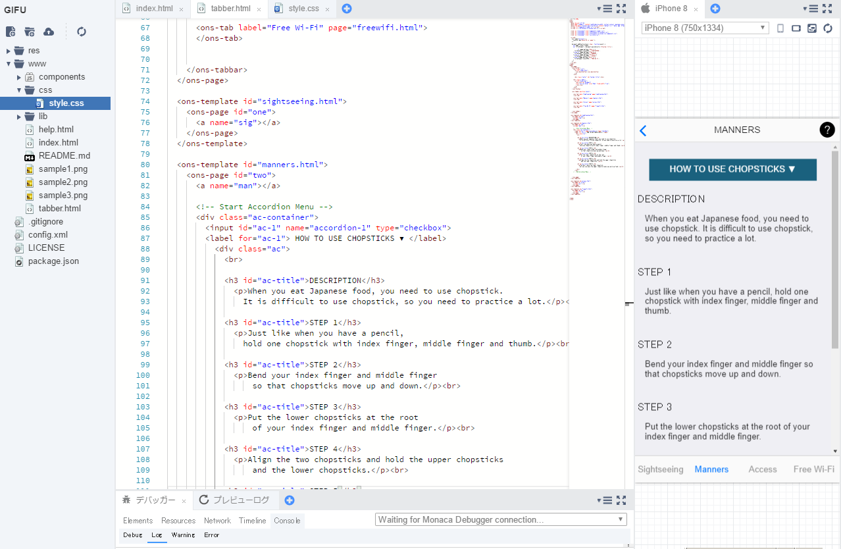Image resolution: width=841 pixels, height=549 pixels.
Task: Close the デバッガー panel tab
Action: coord(184,501)
